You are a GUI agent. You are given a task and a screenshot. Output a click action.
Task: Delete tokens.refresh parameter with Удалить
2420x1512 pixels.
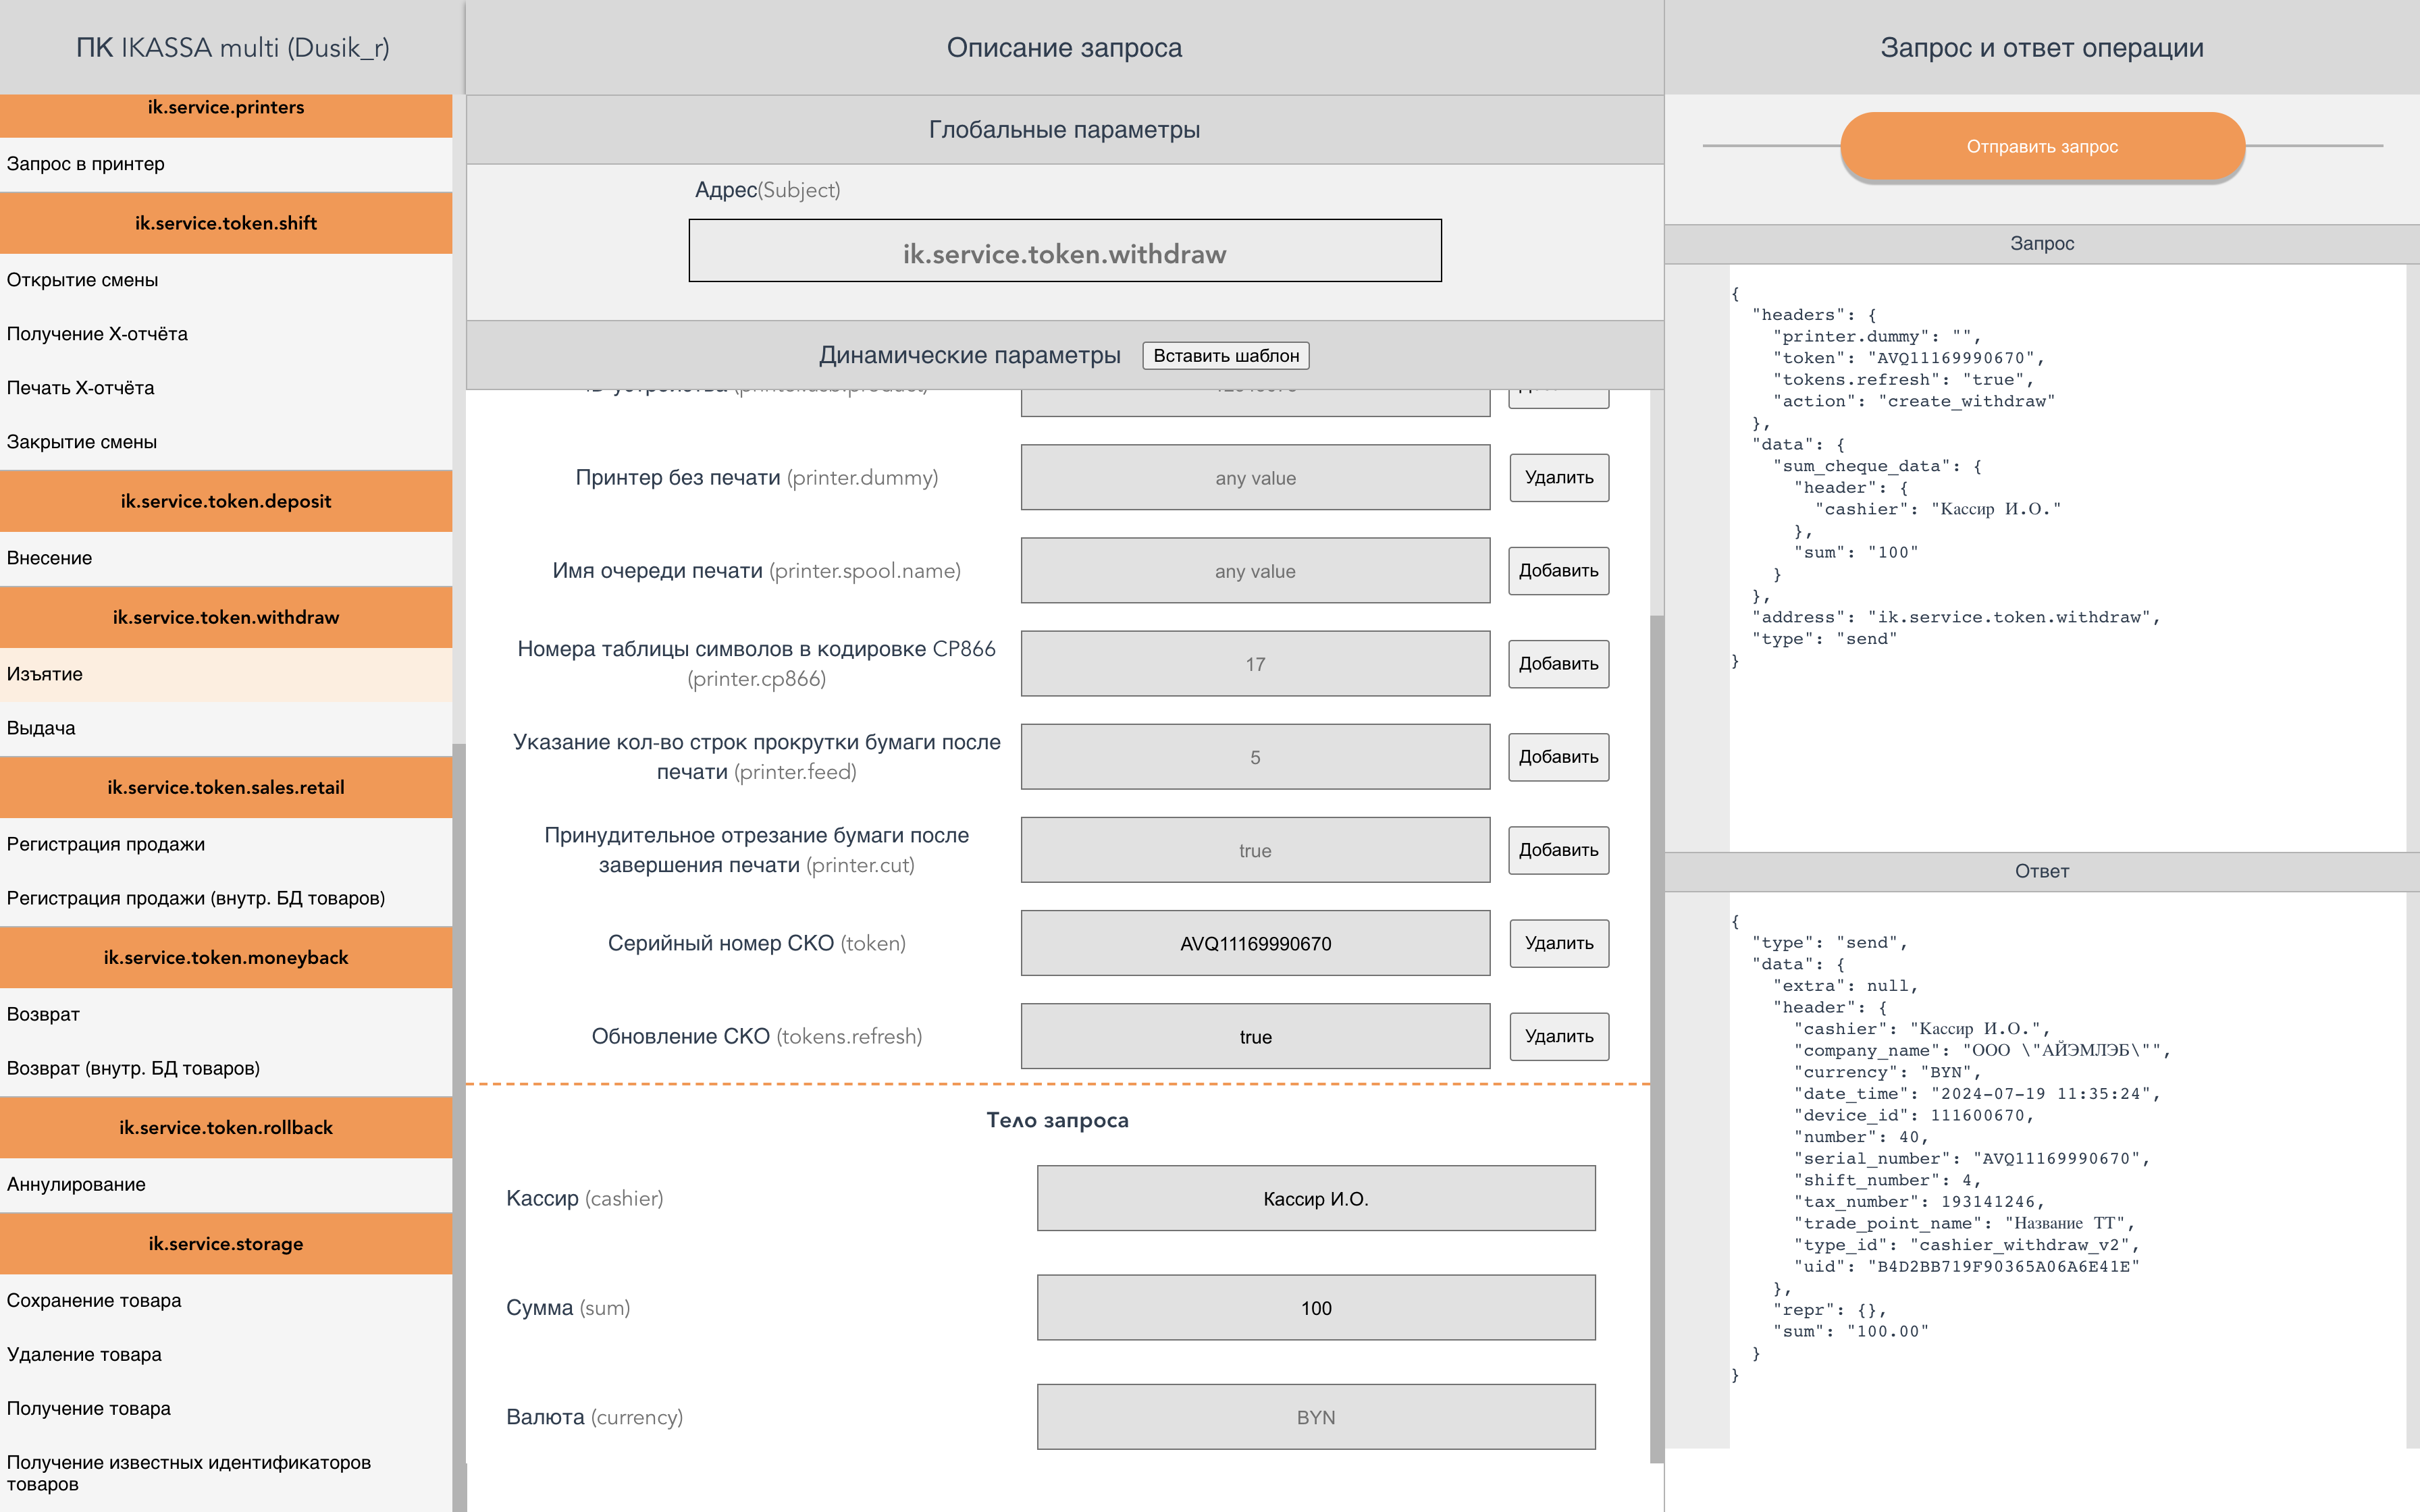(1558, 1036)
